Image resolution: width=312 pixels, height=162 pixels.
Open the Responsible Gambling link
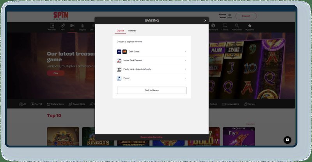click(151, 137)
